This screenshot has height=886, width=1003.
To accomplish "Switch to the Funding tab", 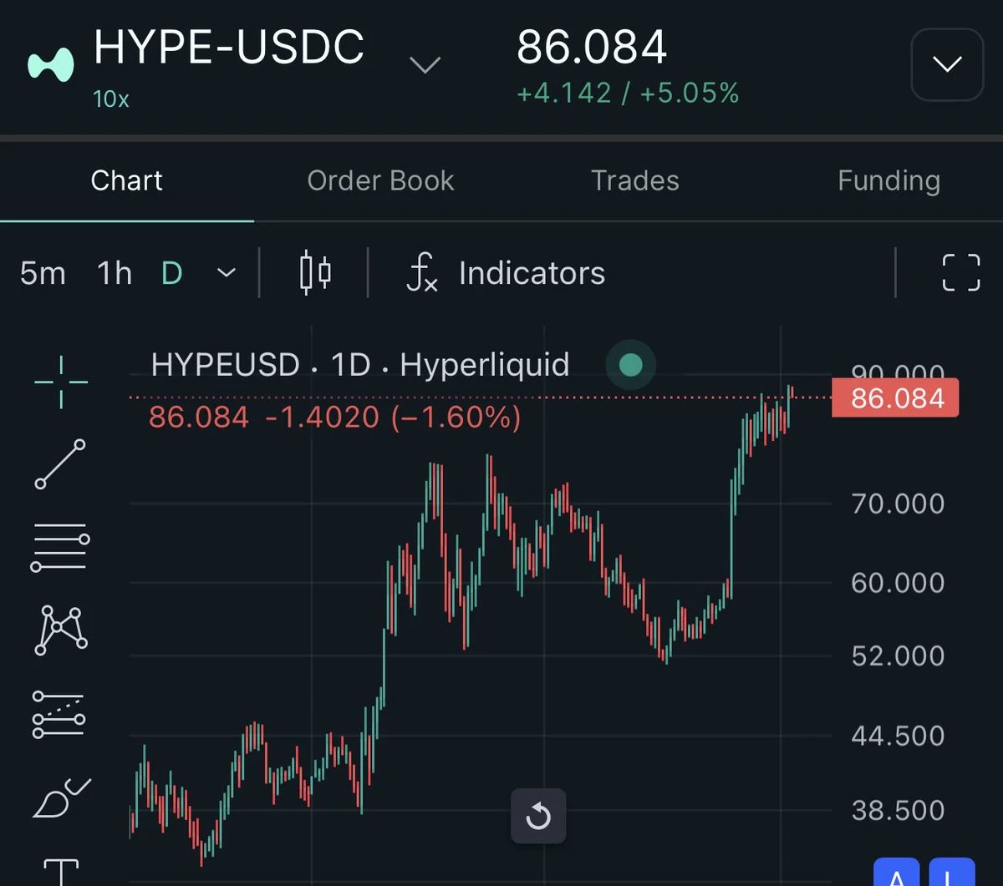I will (889, 180).
